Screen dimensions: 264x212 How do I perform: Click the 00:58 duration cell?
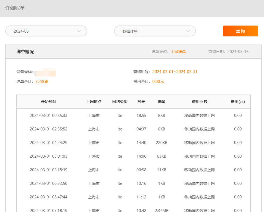141,170
